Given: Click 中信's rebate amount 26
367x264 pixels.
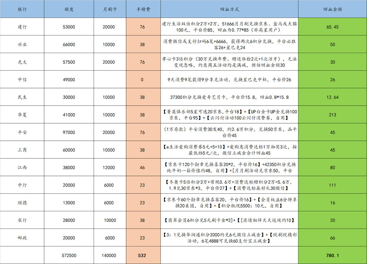Looking at the screenshot, I should click(332, 79).
